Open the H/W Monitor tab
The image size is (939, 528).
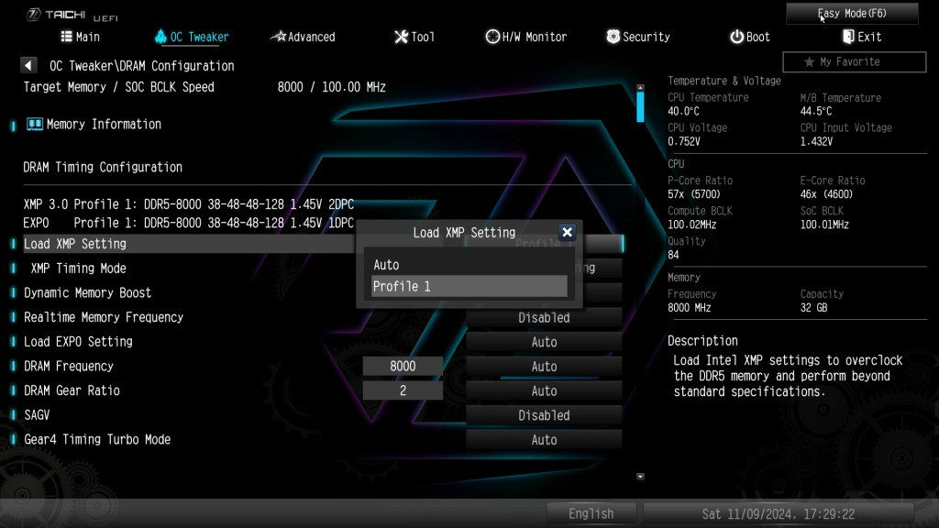[525, 37]
